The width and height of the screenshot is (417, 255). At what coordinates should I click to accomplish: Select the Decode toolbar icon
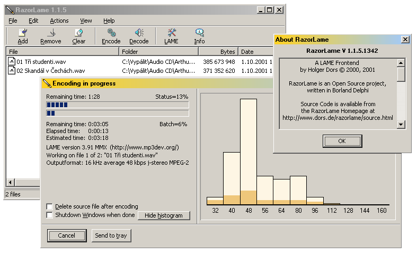139,33
